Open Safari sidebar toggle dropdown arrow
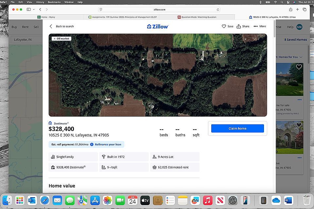Image resolution: width=314 pixels, height=209 pixels. point(34,9)
